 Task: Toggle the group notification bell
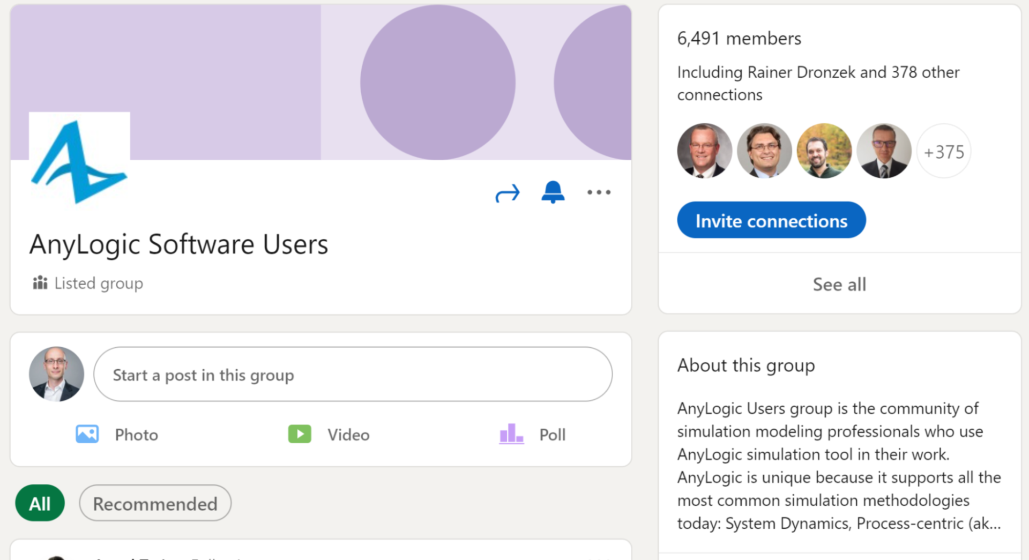tap(553, 192)
